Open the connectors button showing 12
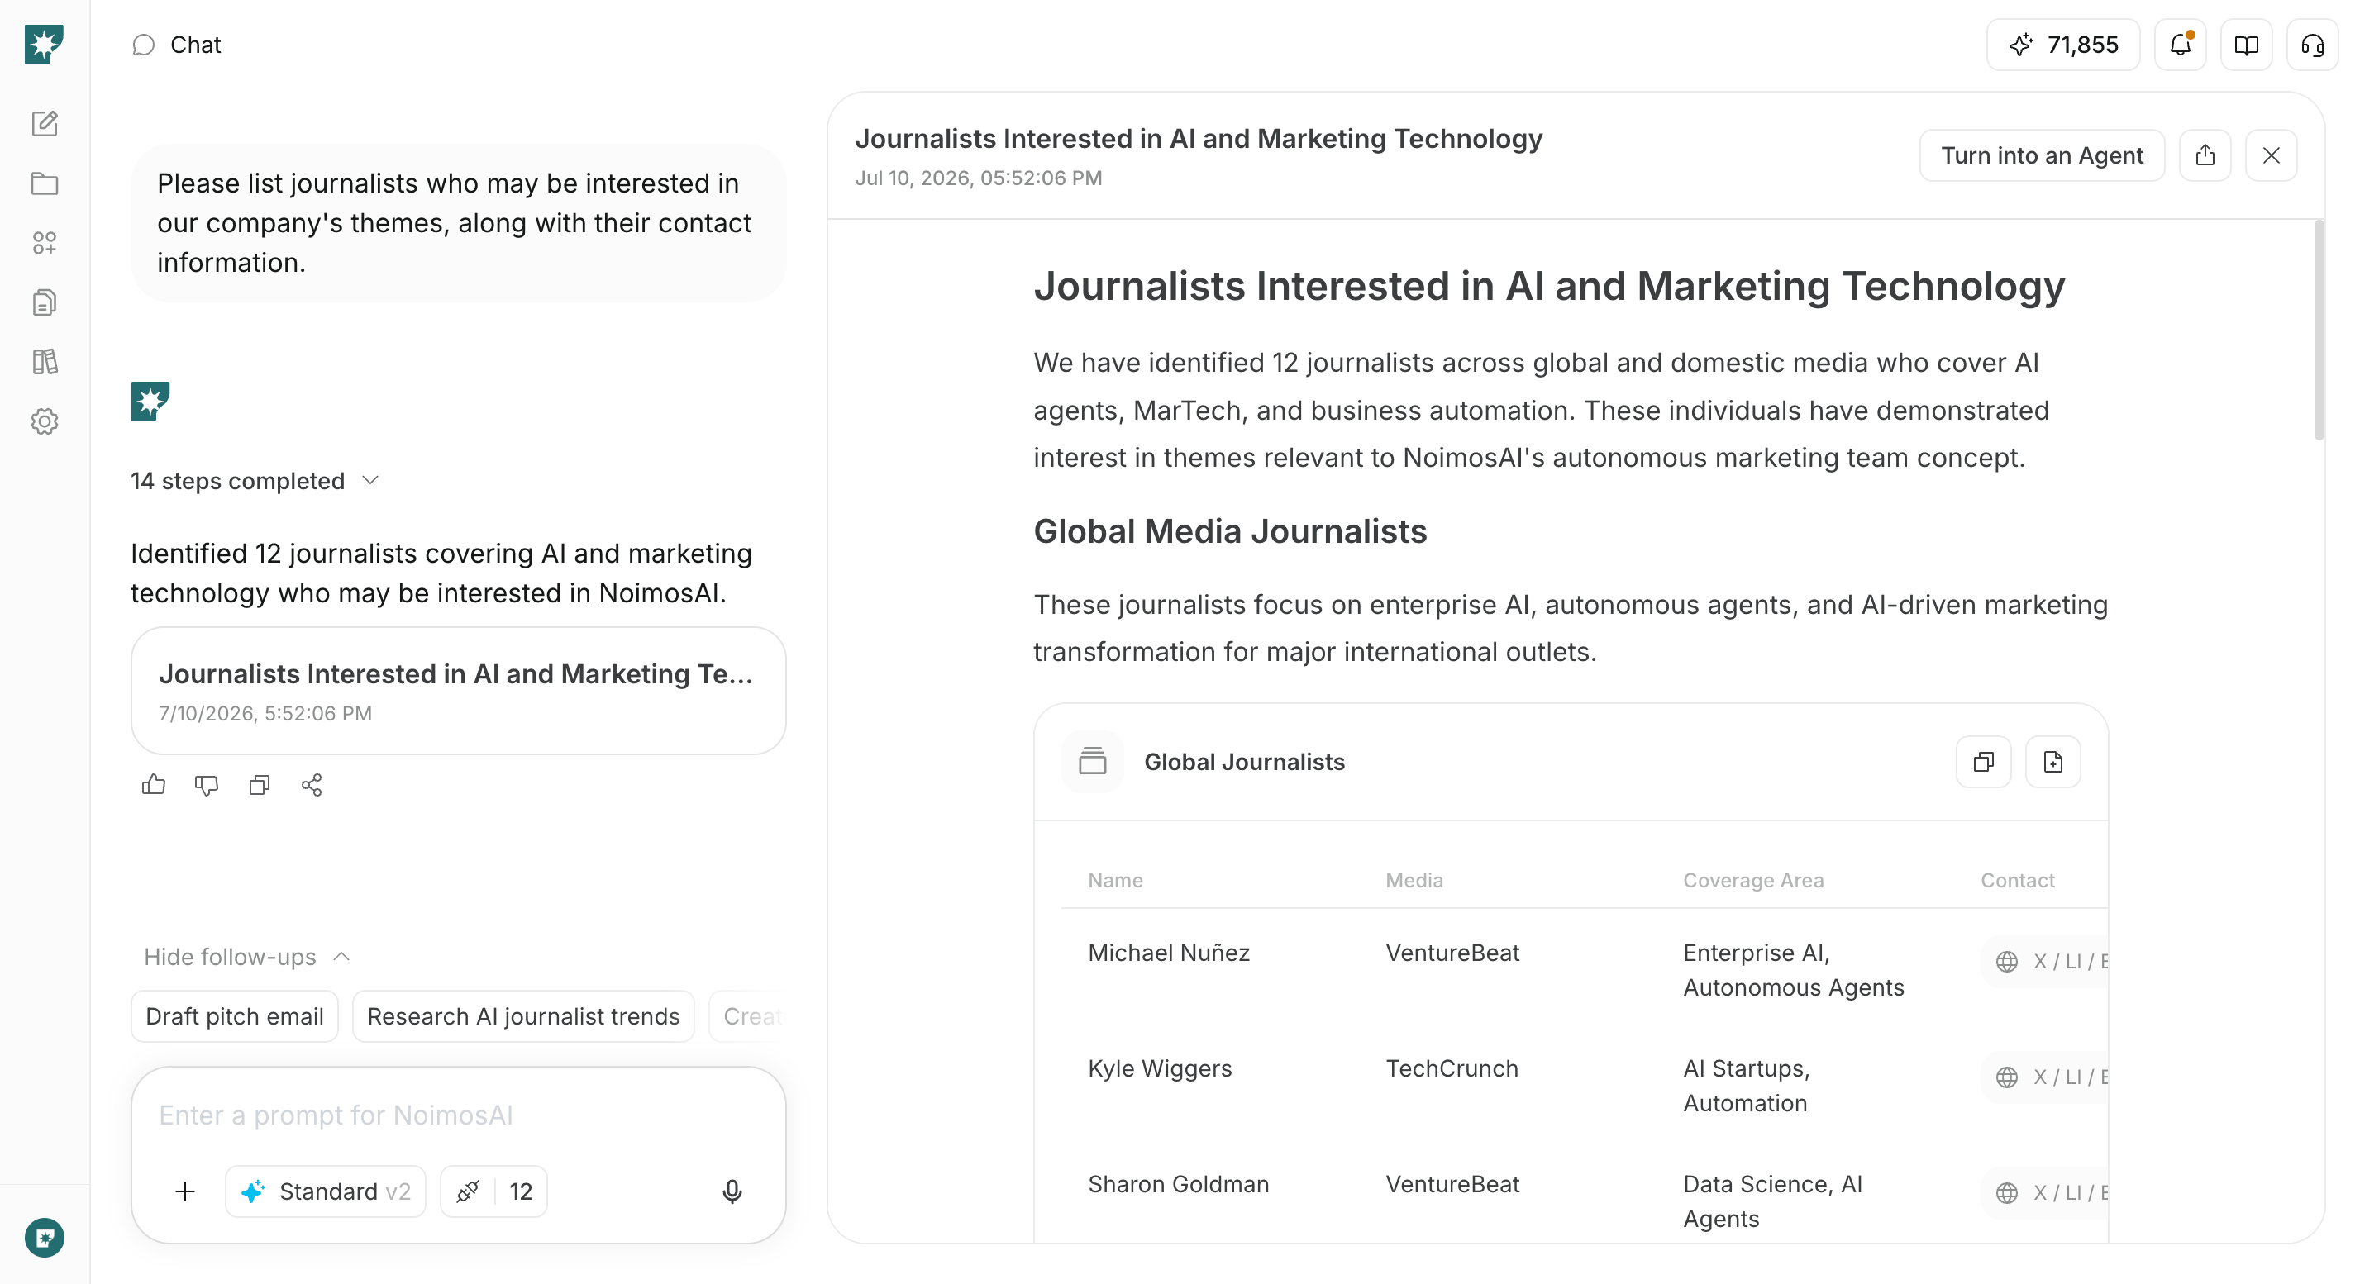2379x1284 pixels. [x=493, y=1191]
